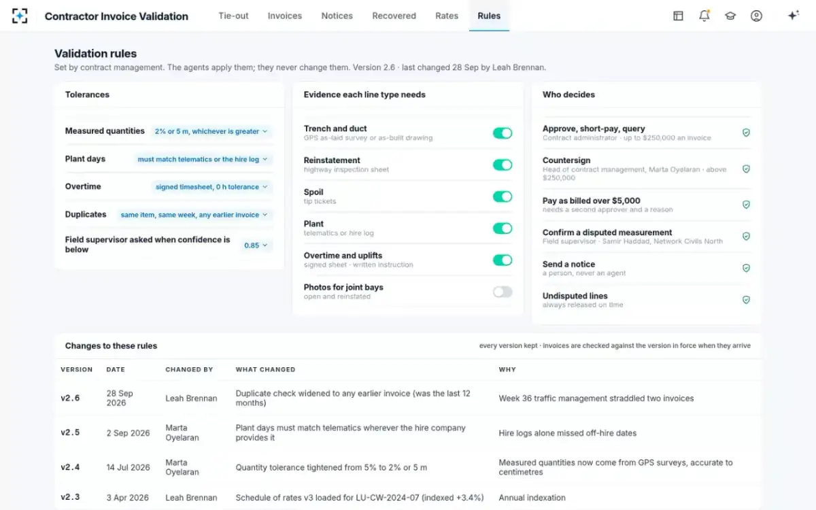Open Measured quantities tolerance dropdown
Viewport: 816px width, 510px height.
211,131
